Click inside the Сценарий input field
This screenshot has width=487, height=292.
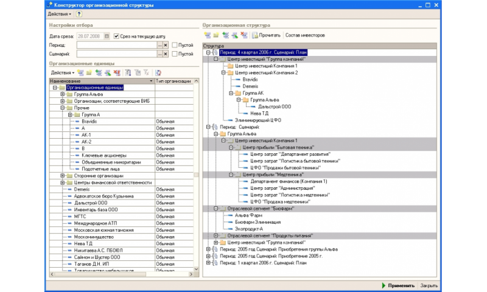(x=116, y=54)
